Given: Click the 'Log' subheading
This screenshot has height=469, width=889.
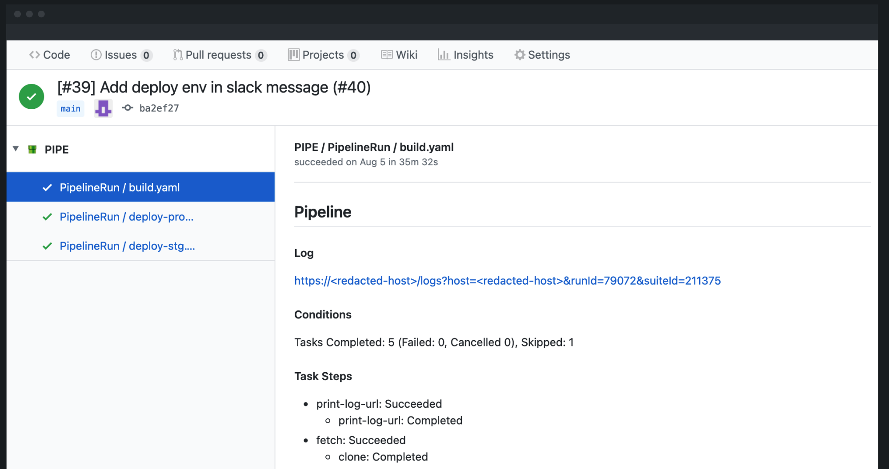Looking at the screenshot, I should click(304, 253).
